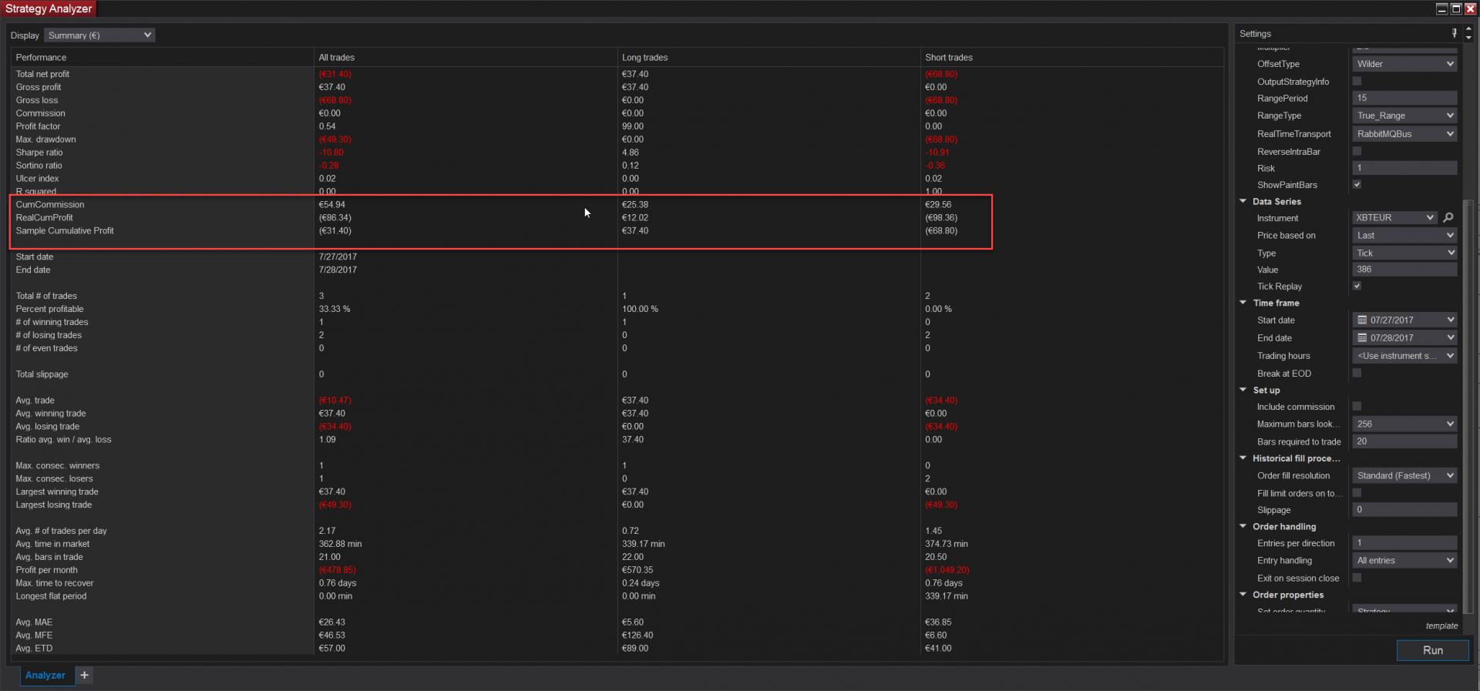This screenshot has width=1480, height=691.
Task: Open the RealTimeTransport RabbitMQBus dropdown
Action: pyautogui.click(x=1405, y=134)
